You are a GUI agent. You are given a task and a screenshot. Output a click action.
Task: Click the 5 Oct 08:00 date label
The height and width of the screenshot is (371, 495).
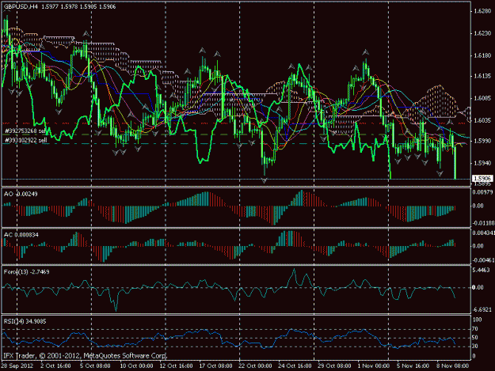point(95,366)
